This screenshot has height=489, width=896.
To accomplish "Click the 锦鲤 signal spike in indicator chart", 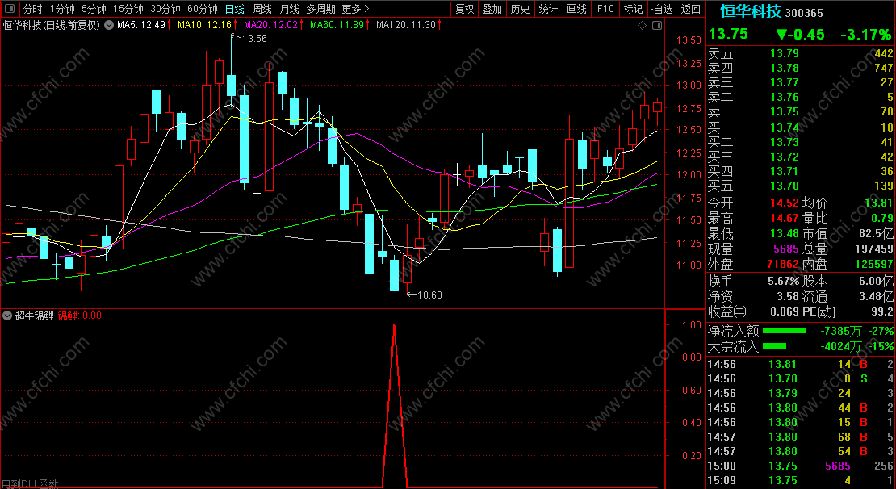I will pos(394,406).
